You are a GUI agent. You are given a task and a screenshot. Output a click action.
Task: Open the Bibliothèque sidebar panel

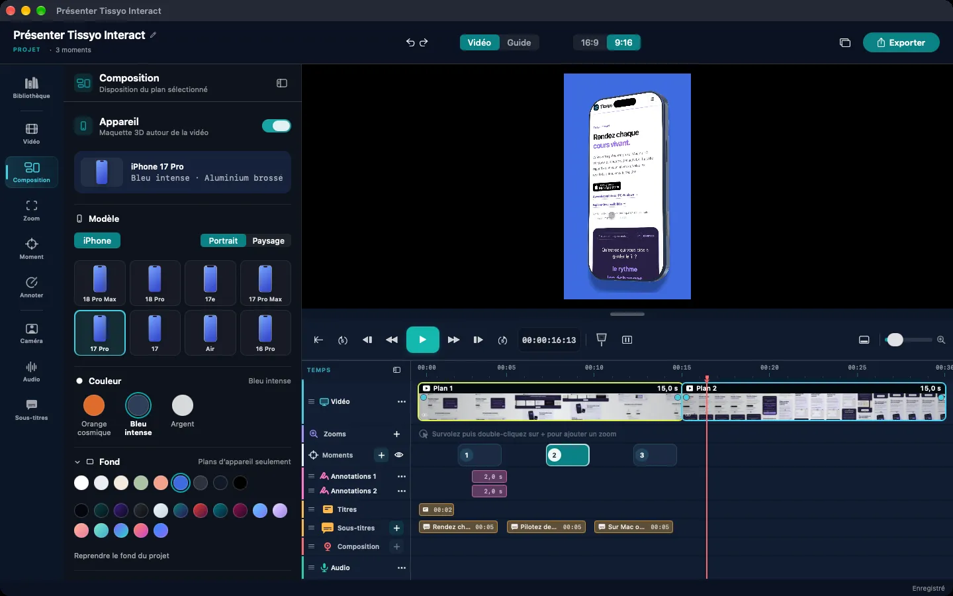click(31, 88)
